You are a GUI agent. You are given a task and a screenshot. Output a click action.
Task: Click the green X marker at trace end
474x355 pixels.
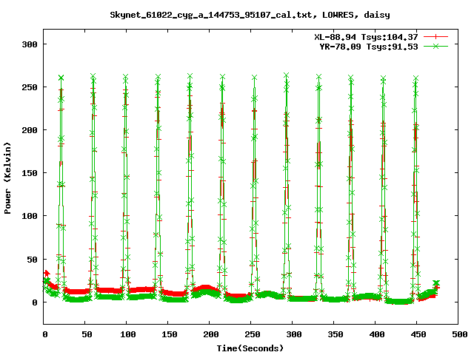click(x=436, y=283)
